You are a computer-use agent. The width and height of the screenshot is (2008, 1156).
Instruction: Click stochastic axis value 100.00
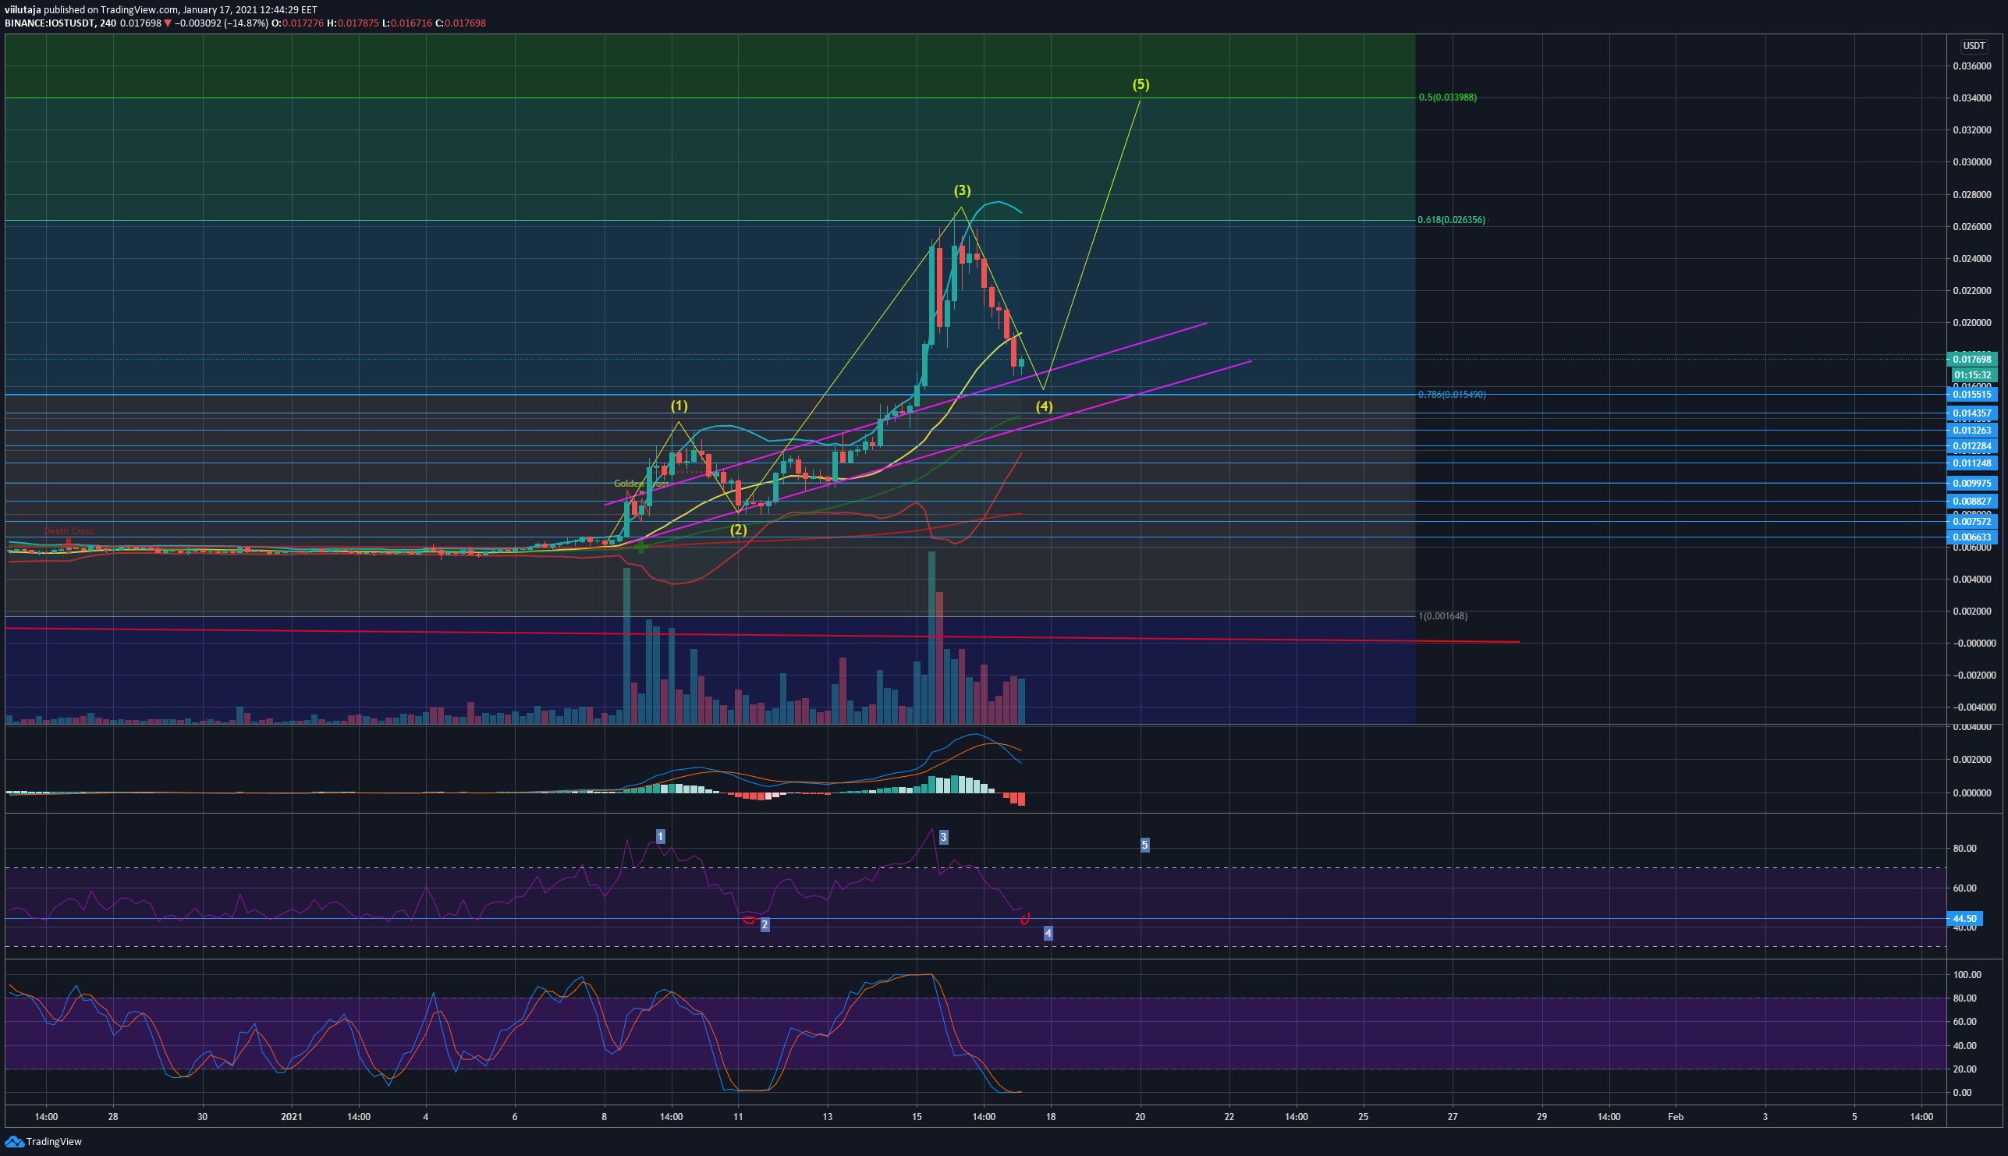1967,975
